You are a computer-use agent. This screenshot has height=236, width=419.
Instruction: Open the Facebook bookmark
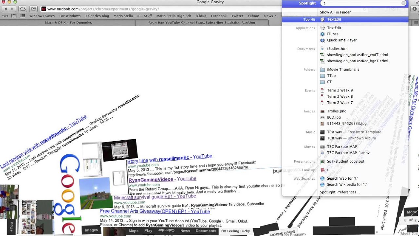point(219,16)
